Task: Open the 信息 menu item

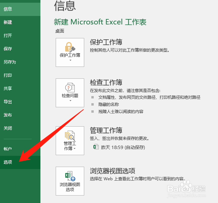Action: pos(20,9)
